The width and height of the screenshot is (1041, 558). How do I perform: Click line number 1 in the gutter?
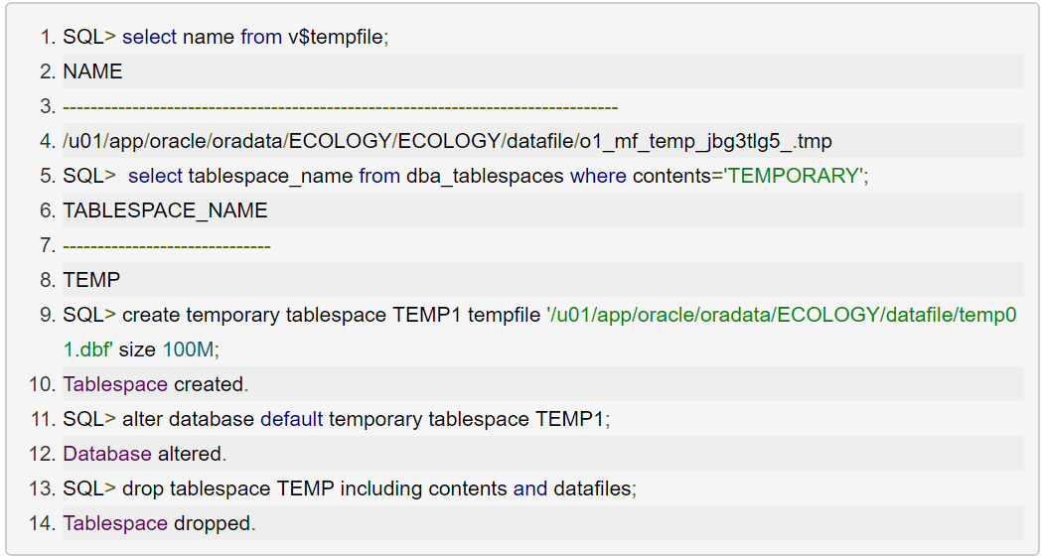(47, 37)
